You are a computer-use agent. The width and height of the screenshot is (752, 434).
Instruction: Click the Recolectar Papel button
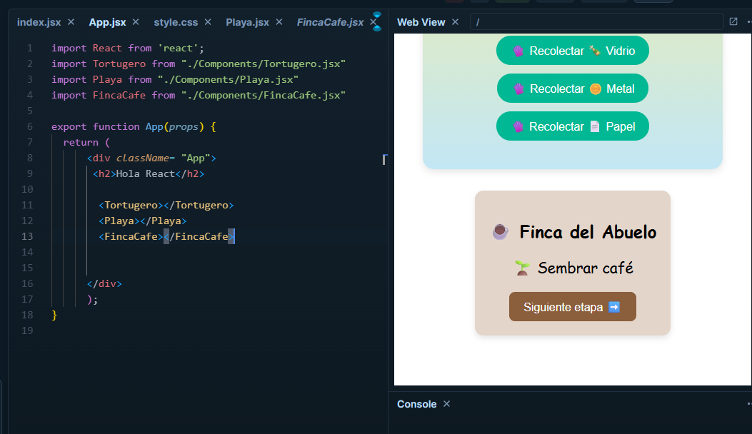coord(573,126)
